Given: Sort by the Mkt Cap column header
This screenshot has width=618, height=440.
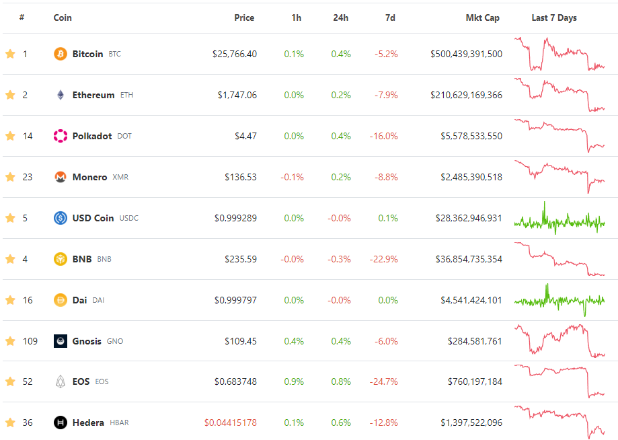Looking at the screenshot, I should pyautogui.click(x=482, y=17).
